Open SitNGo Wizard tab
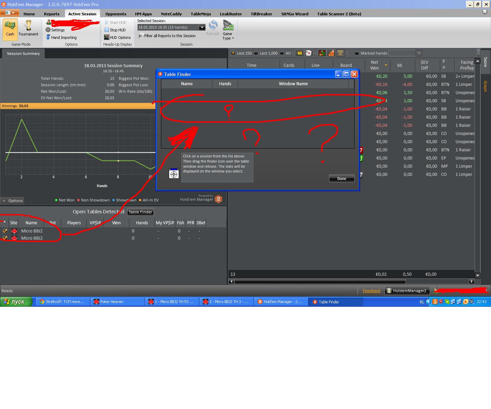This screenshot has height=409, width=491. point(295,14)
